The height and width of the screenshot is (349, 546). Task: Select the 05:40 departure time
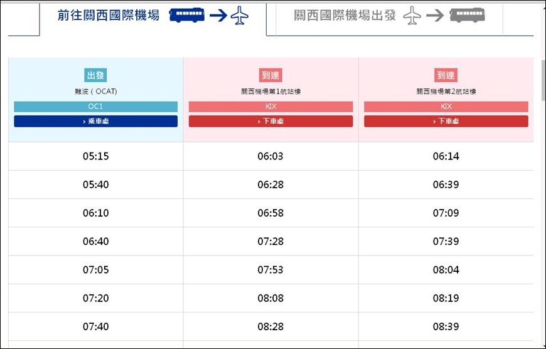point(96,185)
